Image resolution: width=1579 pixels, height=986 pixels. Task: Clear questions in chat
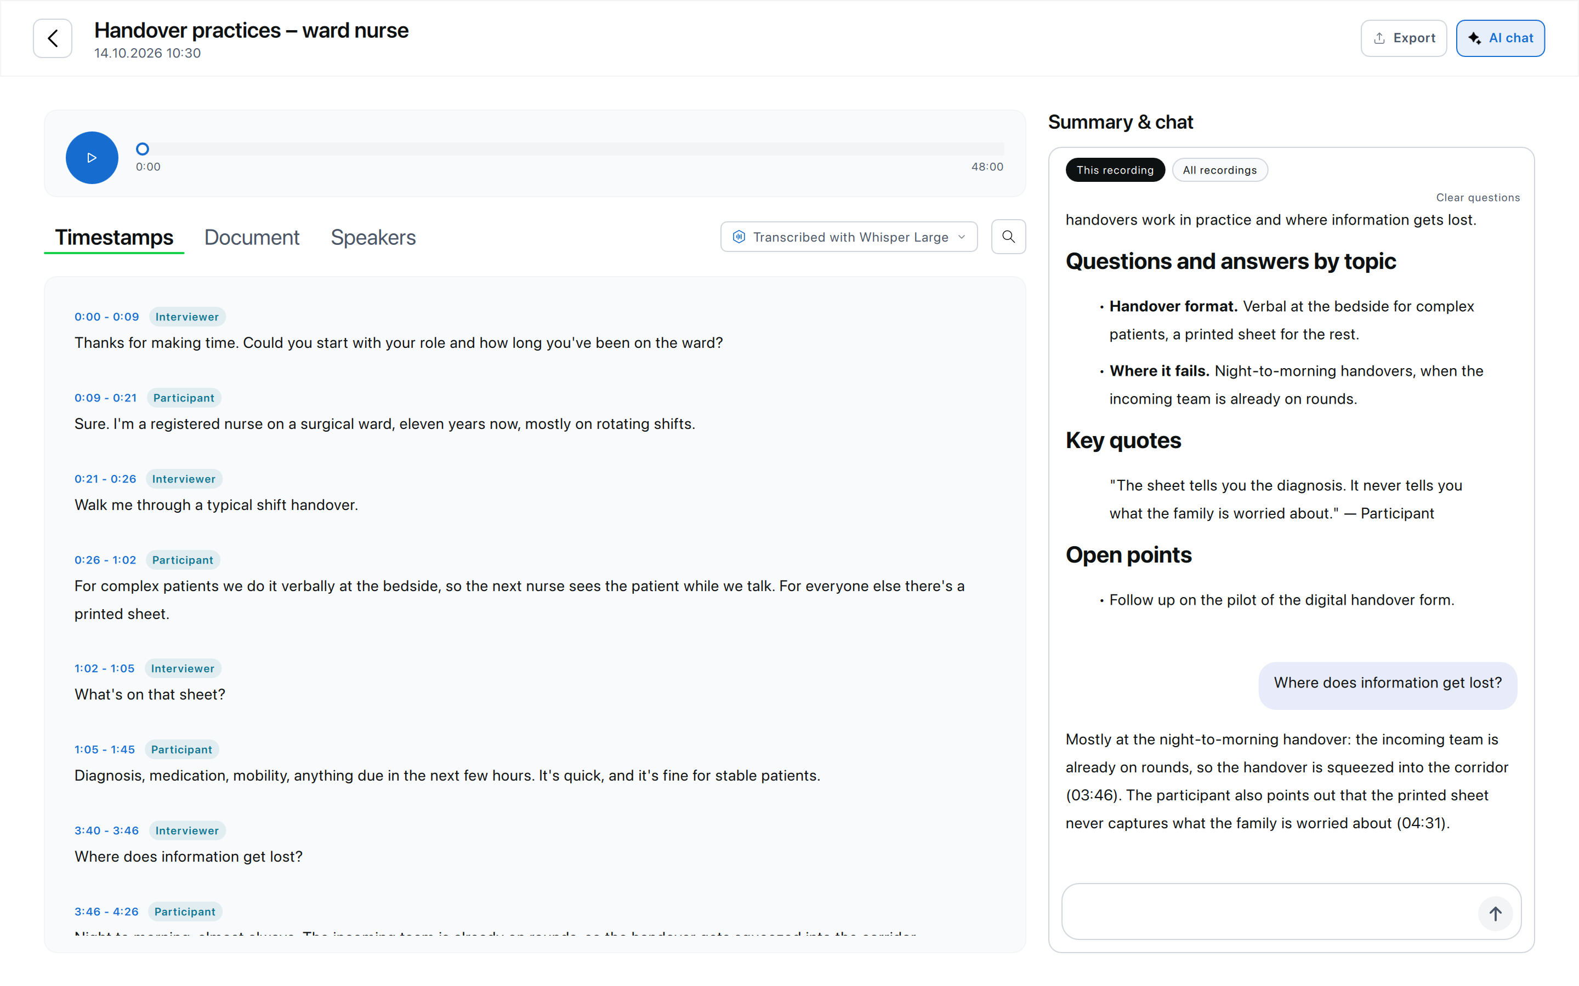point(1478,198)
